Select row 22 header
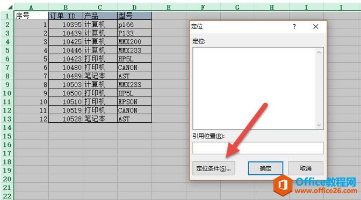Screen dimensions: 361x200 click(7, 196)
